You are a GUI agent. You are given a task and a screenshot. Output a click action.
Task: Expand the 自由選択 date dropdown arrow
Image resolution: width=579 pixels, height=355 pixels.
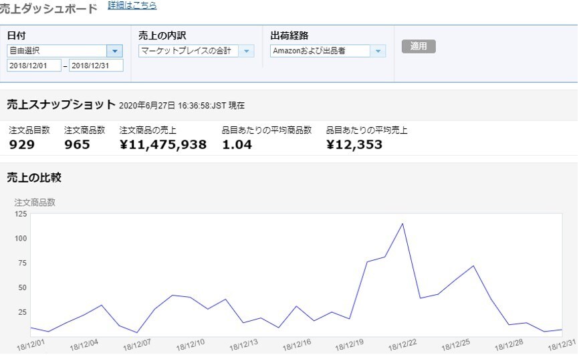click(x=114, y=51)
